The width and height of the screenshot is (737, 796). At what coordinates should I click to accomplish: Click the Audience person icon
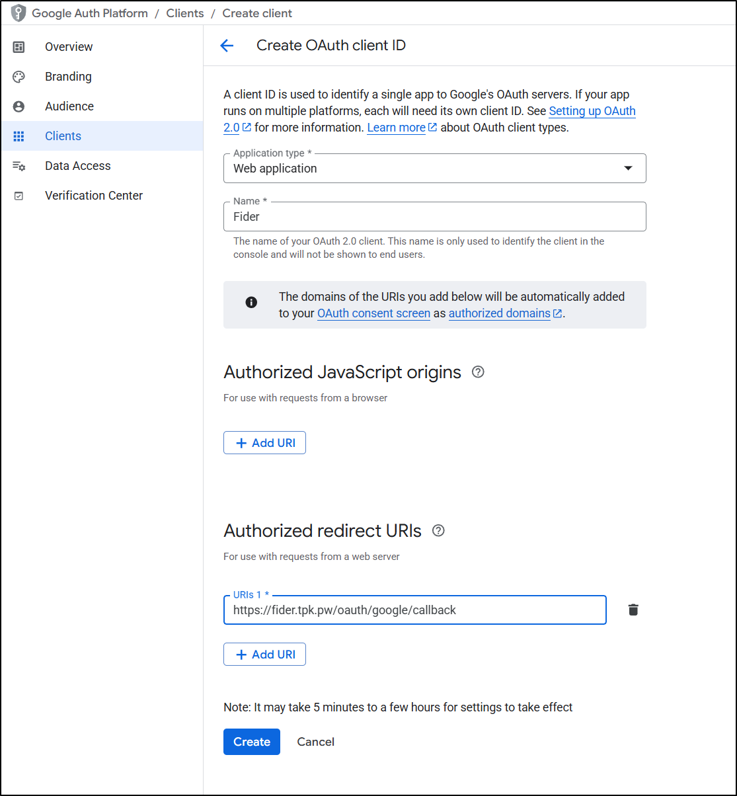19,106
